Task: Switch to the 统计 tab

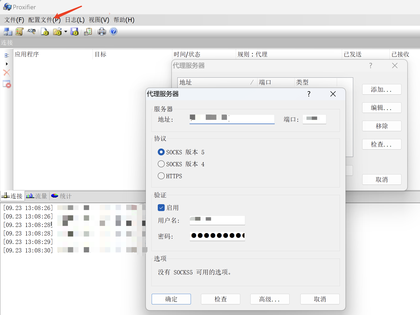Action: [x=61, y=196]
